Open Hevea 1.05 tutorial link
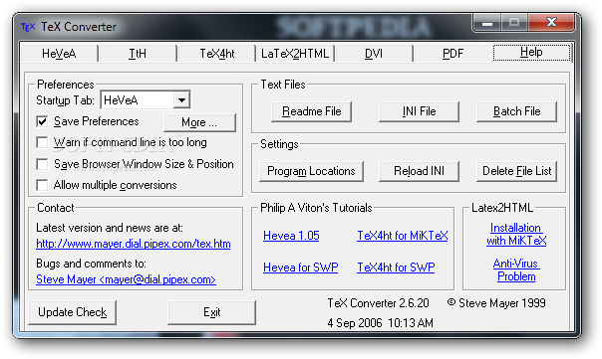Screen dimensions: 602x359 (291, 236)
